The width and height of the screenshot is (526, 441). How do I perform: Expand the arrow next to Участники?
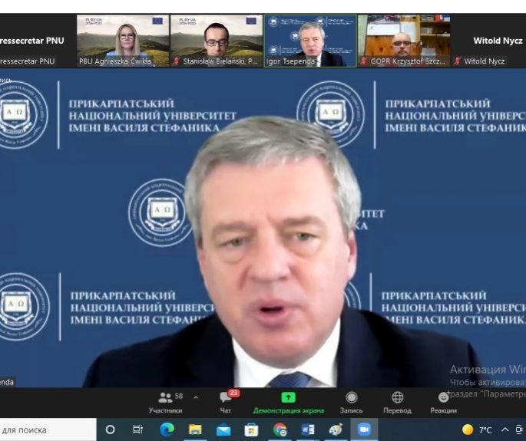point(196,397)
